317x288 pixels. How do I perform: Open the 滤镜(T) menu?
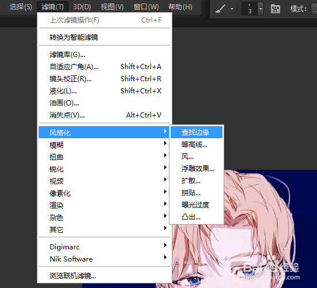(x=52, y=7)
